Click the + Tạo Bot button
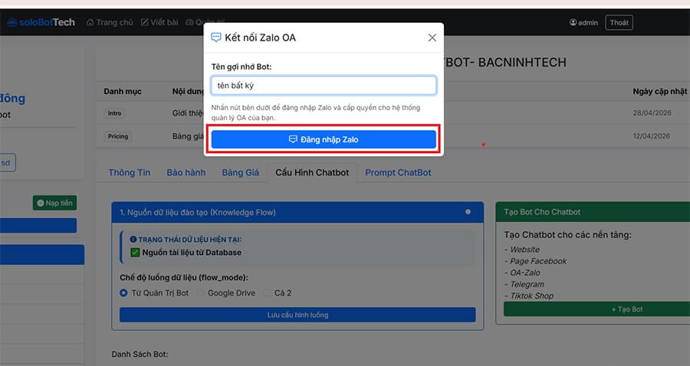This screenshot has width=690, height=366. click(x=596, y=309)
